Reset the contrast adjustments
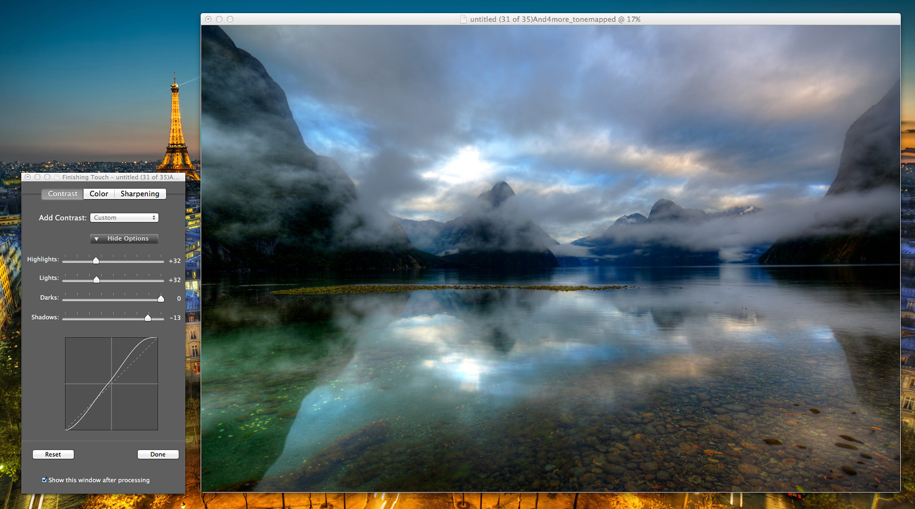The image size is (915, 509). pos(53,455)
